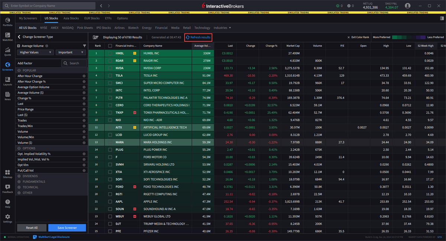Click the navigate forward arrow
This screenshot has height=241, width=446.
coord(109,6)
